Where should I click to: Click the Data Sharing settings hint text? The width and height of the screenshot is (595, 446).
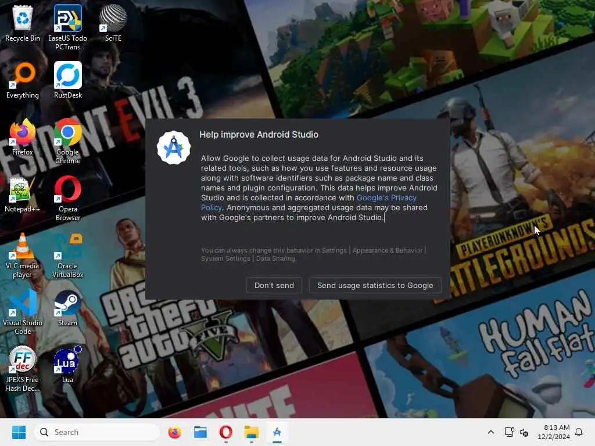(x=276, y=258)
